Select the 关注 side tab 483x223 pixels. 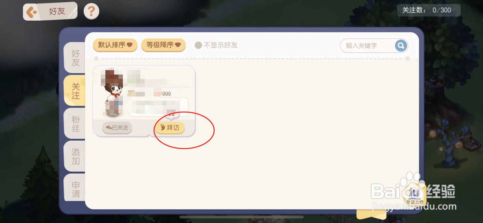click(x=75, y=91)
